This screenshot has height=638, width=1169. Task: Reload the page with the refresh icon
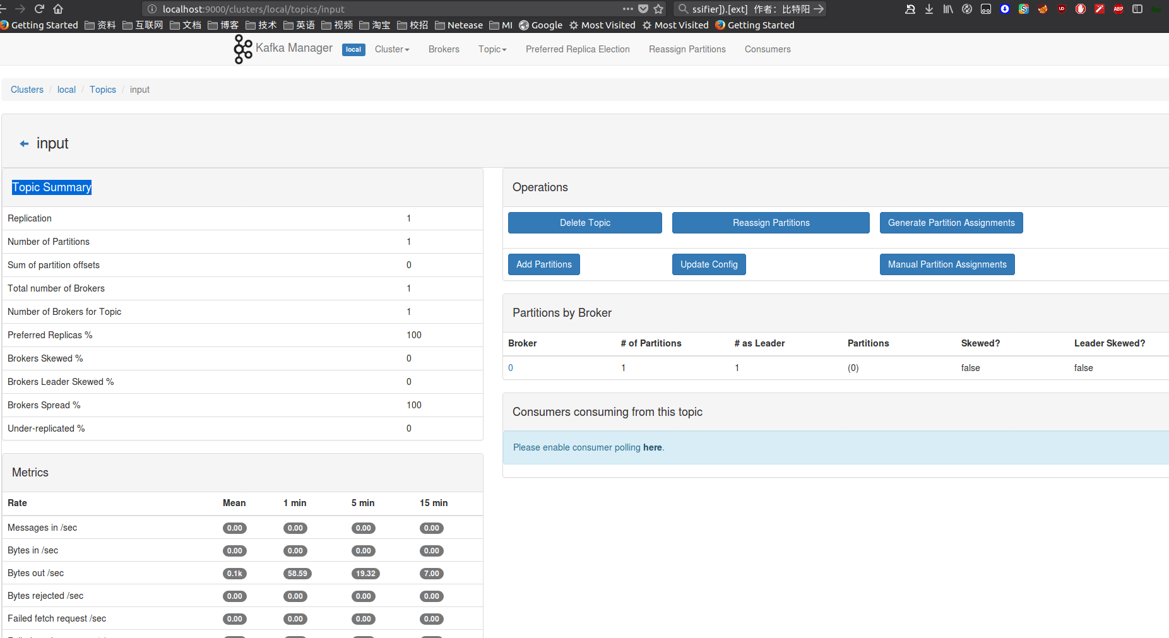39,9
